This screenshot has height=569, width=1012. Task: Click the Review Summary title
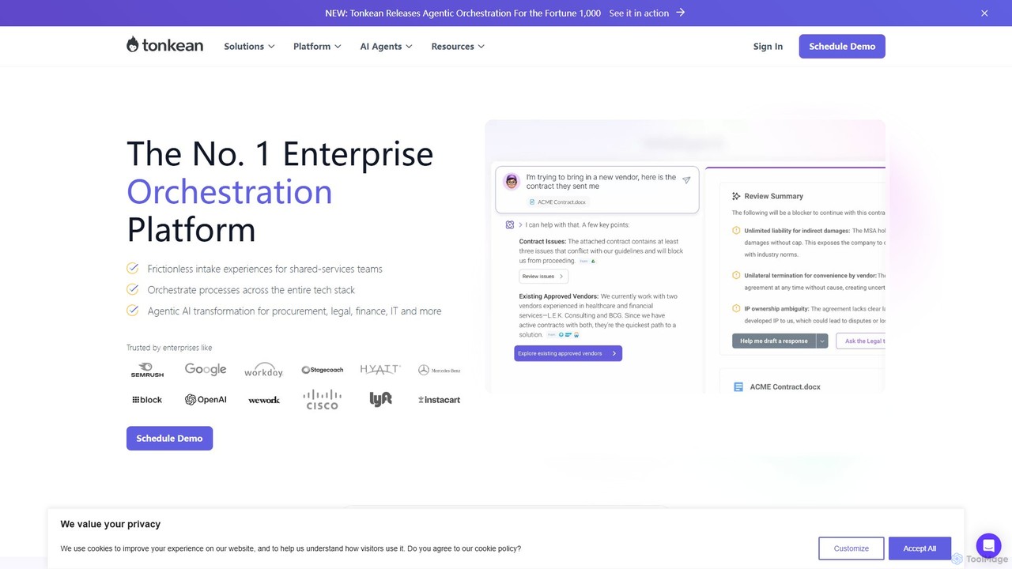pyautogui.click(x=774, y=196)
